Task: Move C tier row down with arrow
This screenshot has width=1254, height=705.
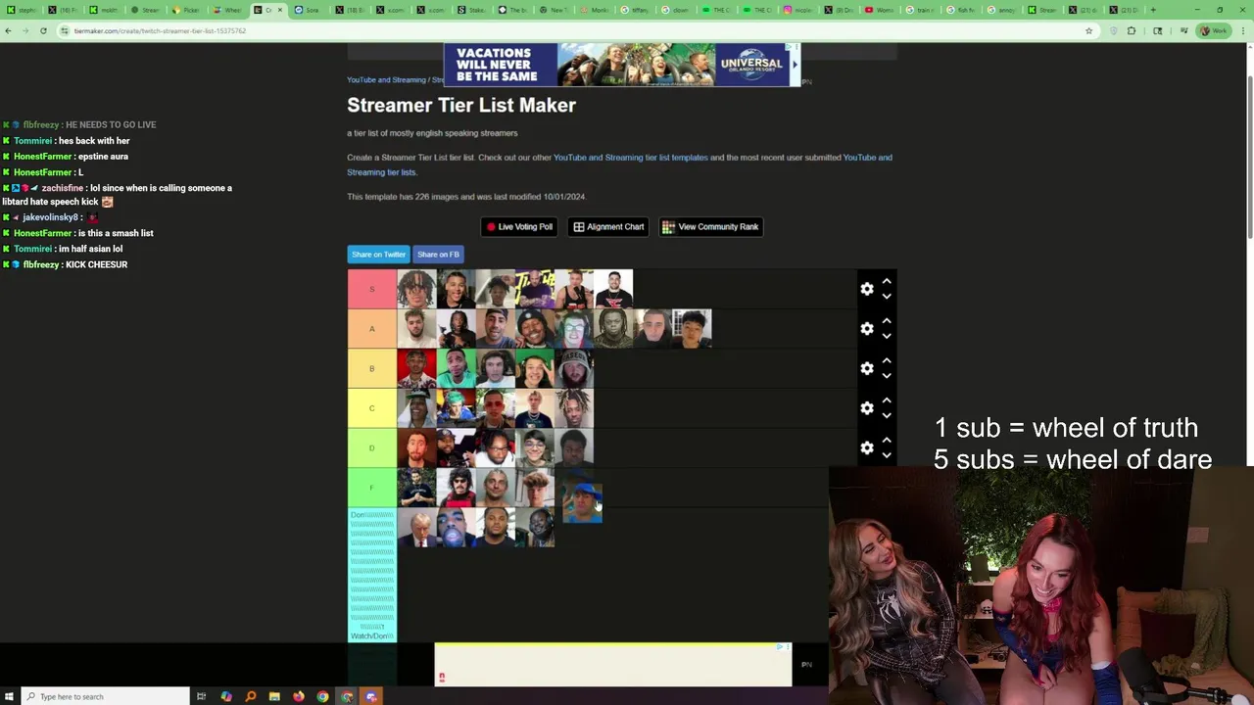Action: (887, 415)
